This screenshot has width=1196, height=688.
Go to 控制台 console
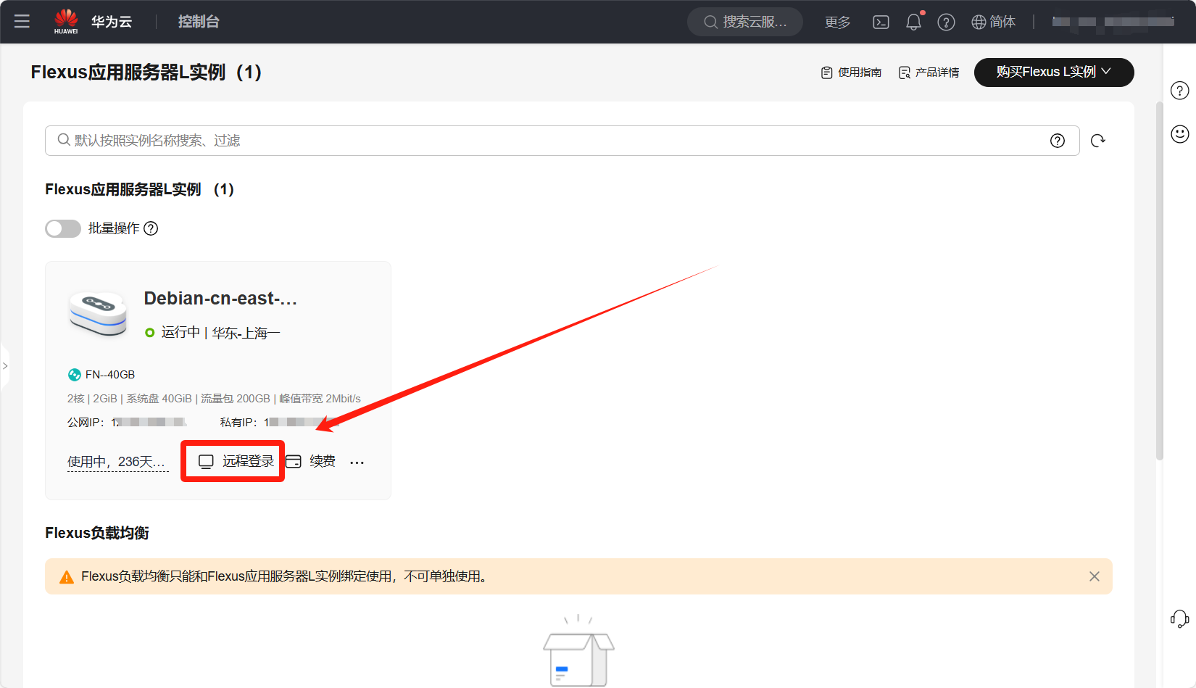[x=199, y=22]
